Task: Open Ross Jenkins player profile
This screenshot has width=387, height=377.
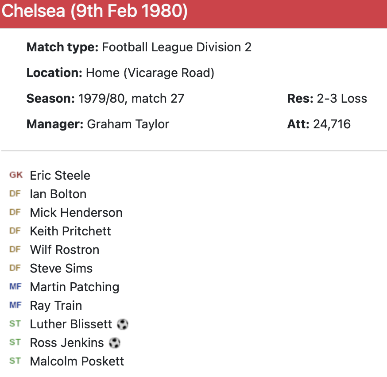Action: tap(67, 342)
